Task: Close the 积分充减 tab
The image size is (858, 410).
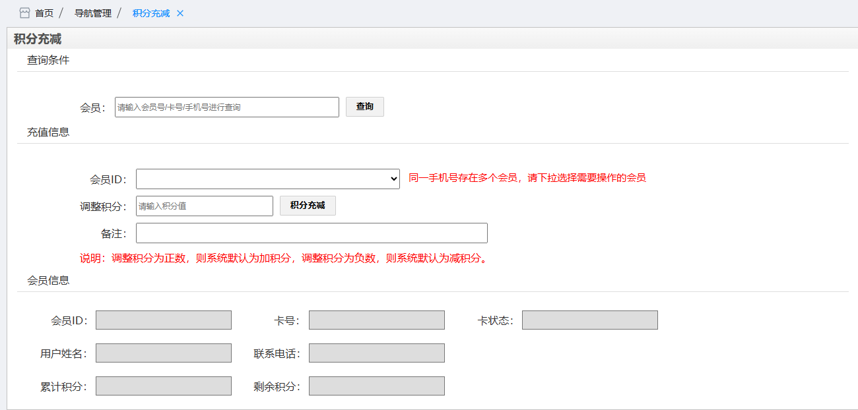Action: point(180,13)
